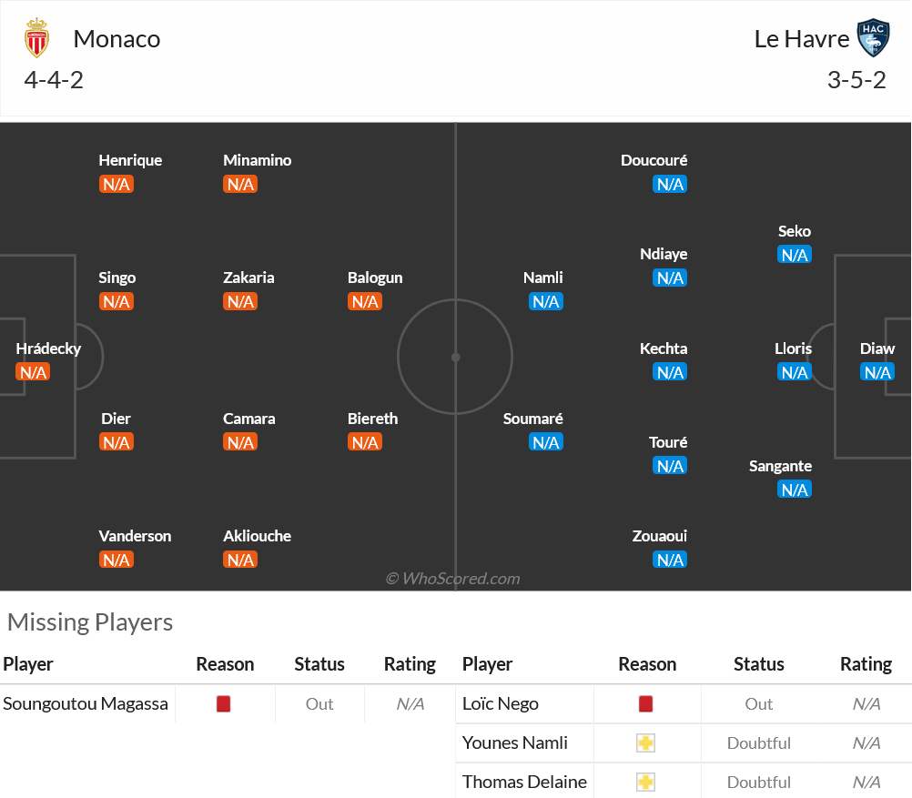912x798 pixels.
Task: Open the Le Havre team name link
Action: coord(802,39)
